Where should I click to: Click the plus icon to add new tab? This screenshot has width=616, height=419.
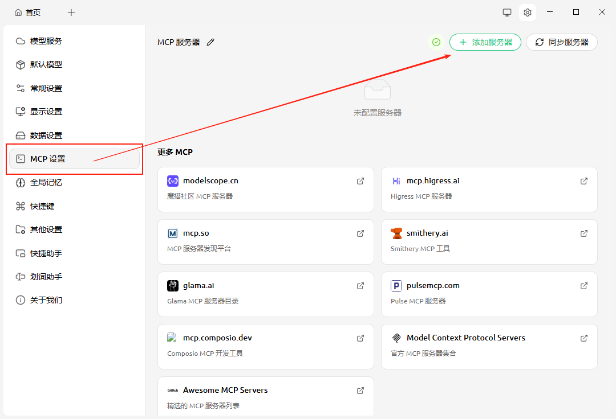(71, 13)
